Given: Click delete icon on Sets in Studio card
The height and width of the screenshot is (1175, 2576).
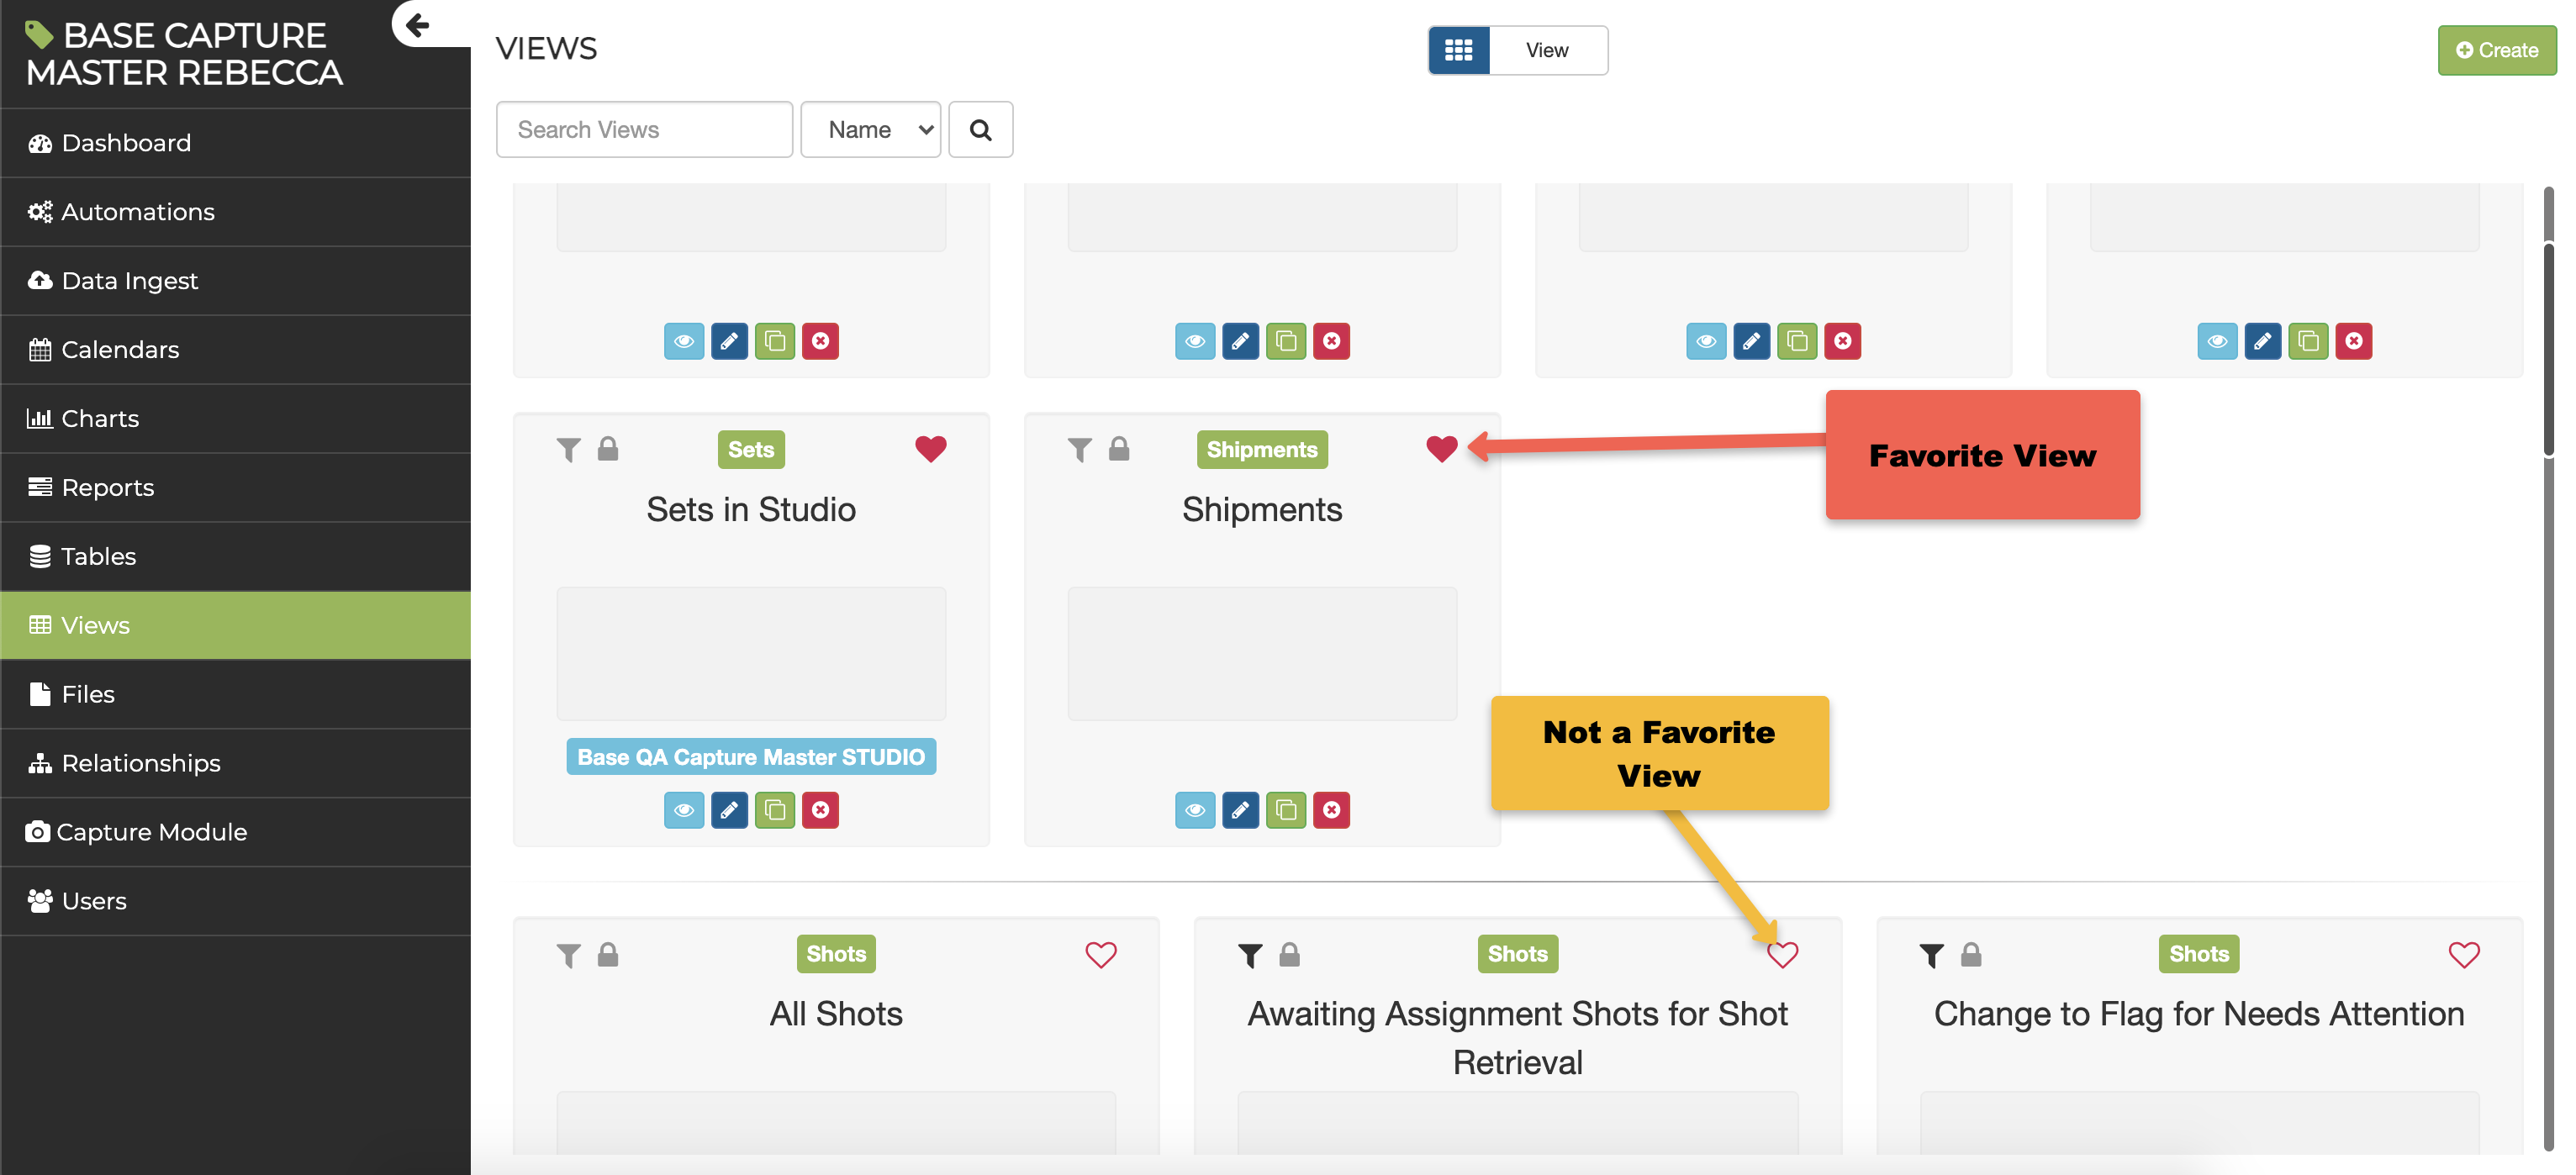Looking at the screenshot, I should pos(820,810).
